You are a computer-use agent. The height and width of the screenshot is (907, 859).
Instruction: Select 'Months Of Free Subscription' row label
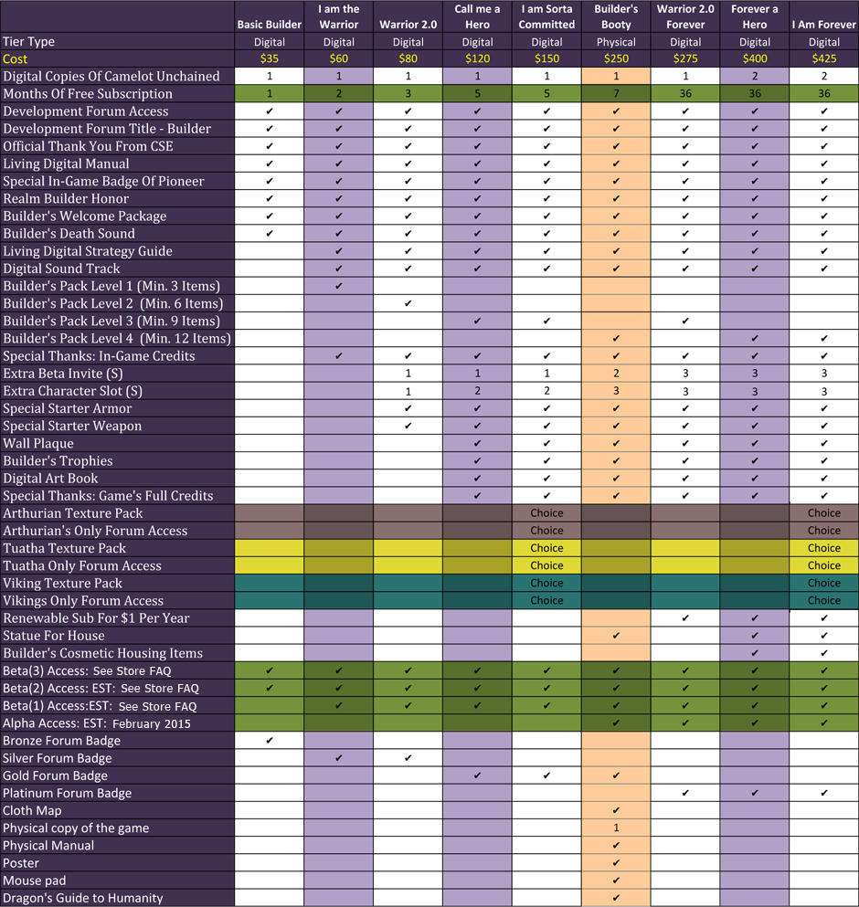click(x=88, y=94)
